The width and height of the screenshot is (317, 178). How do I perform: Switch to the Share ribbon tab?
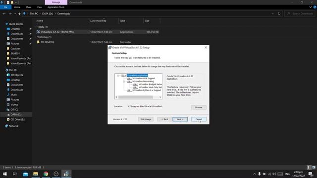[29, 7]
